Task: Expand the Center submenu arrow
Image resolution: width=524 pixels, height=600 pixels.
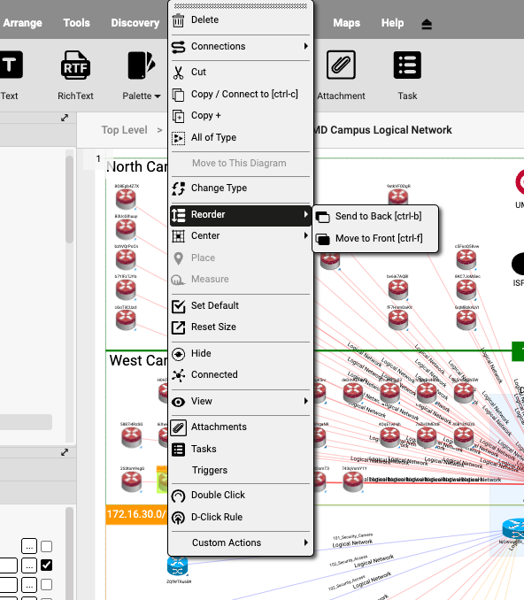Action: click(305, 235)
